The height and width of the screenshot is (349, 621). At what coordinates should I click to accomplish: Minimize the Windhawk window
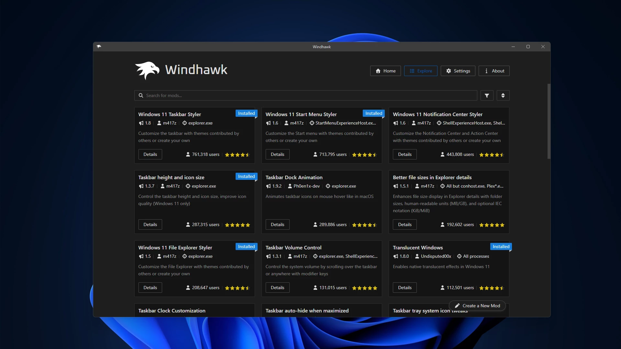(x=513, y=47)
